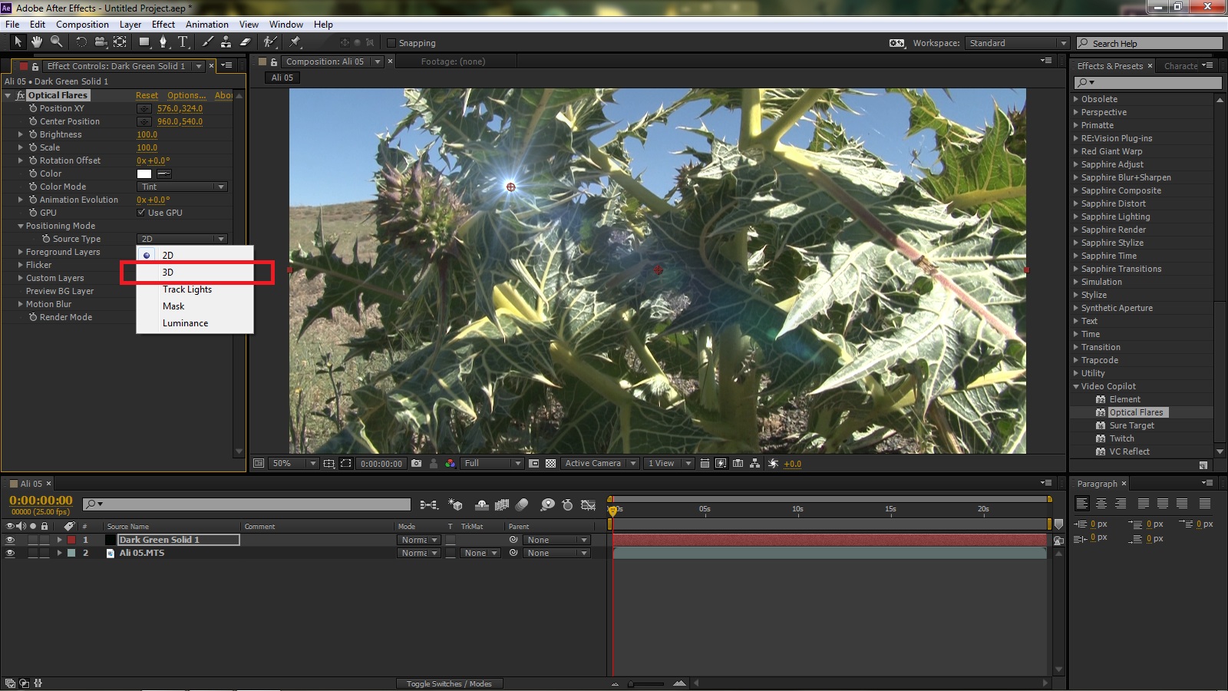Open the Full resolution dropdown

pyautogui.click(x=492, y=464)
